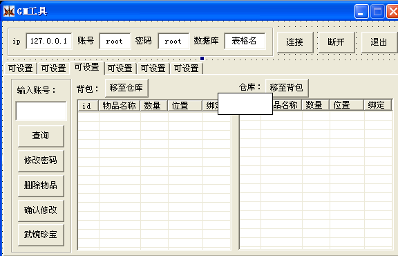Viewport: 398px width, 256px height.
Task: Click the 移至背包 button beside 仓库
Action: pyautogui.click(x=287, y=88)
